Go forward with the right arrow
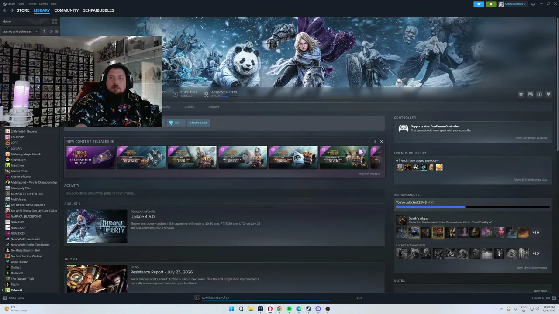This screenshot has width=559, height=314. (12, 10)
